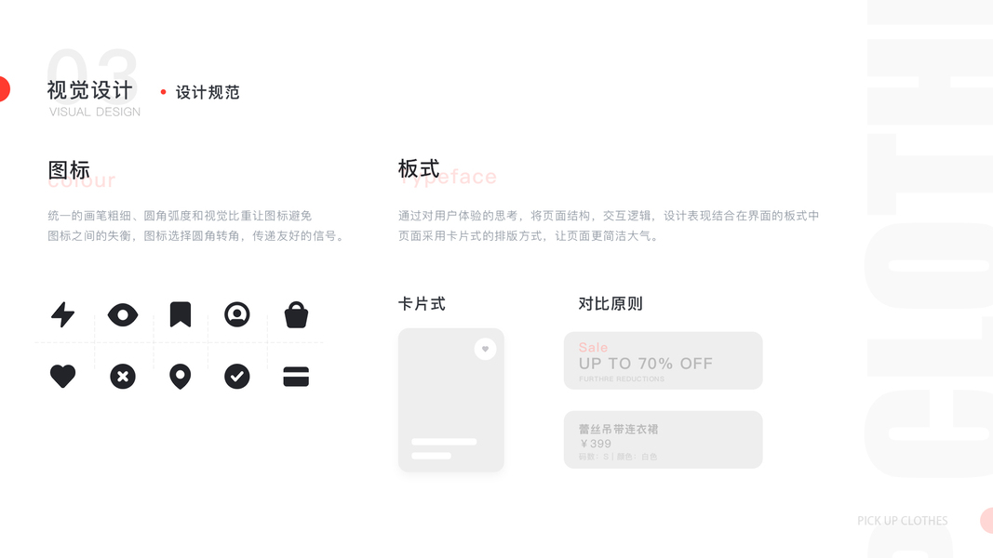Click the 设计规范 heading label
The height and width of the screenshot is (558, 993).
tap(208, 92)
